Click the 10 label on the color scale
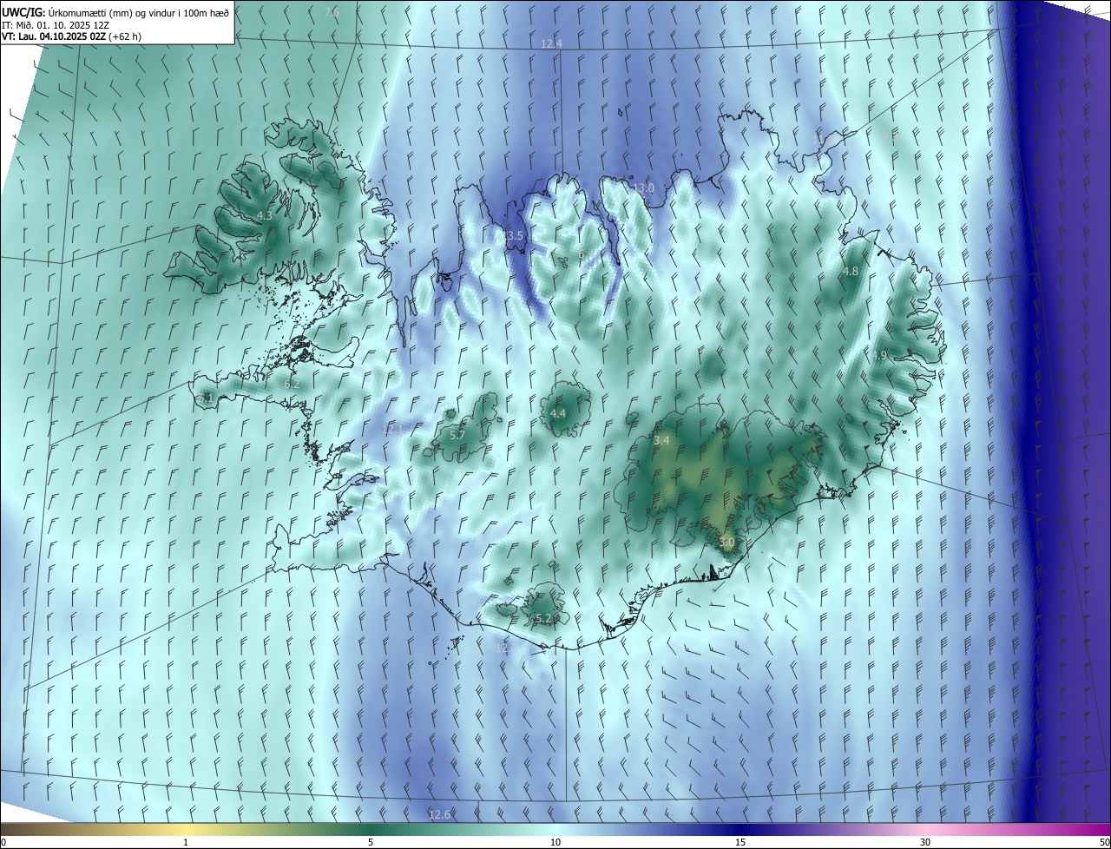 point(555,842)
